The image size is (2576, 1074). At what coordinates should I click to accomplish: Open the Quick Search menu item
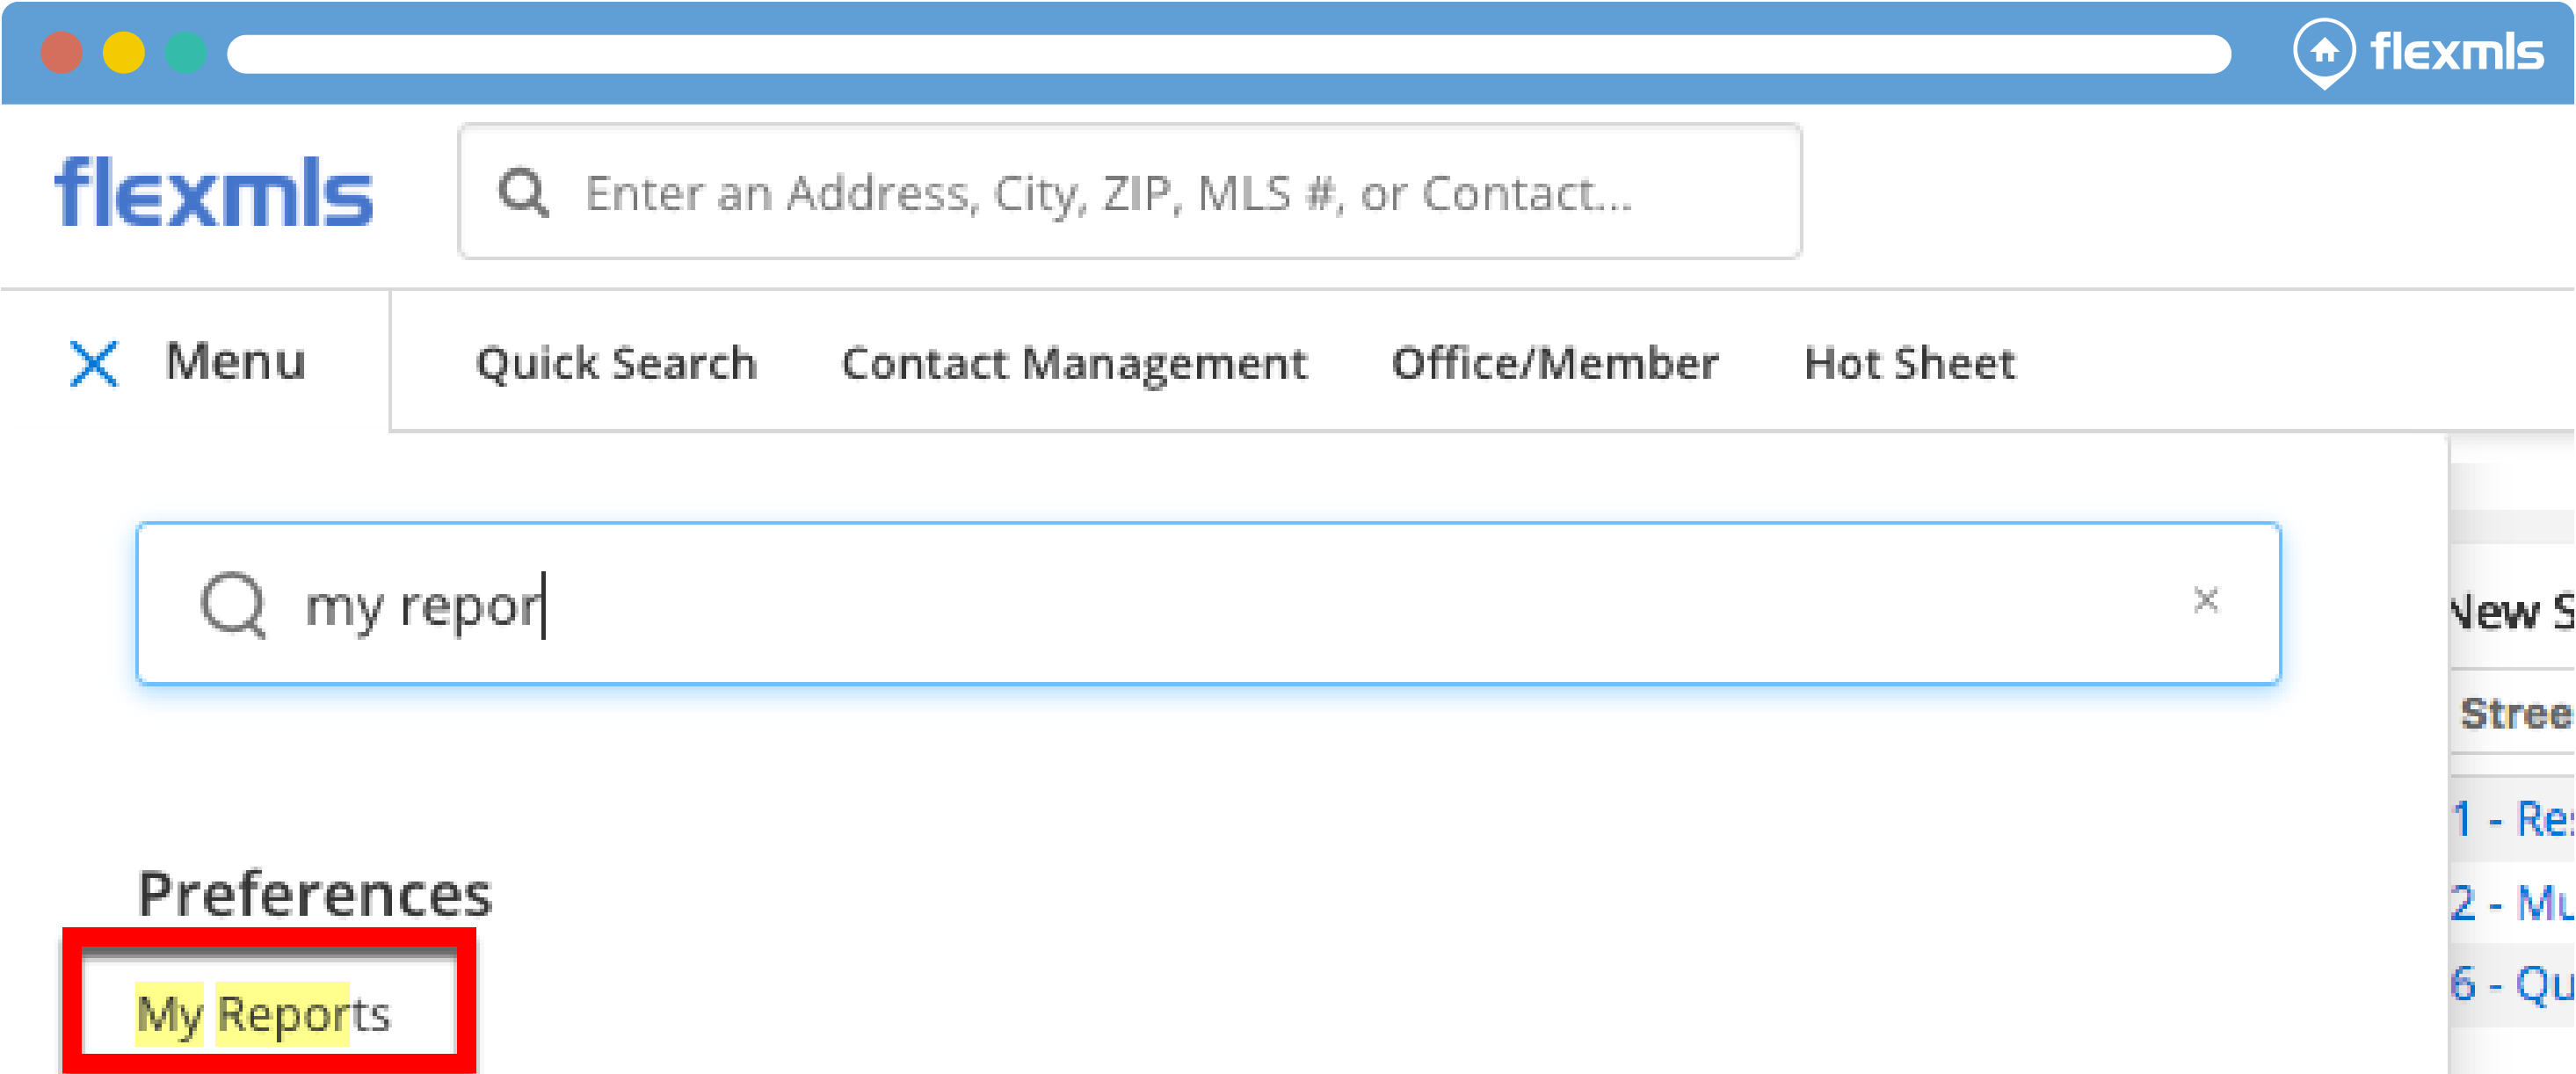tap(616, 363)
